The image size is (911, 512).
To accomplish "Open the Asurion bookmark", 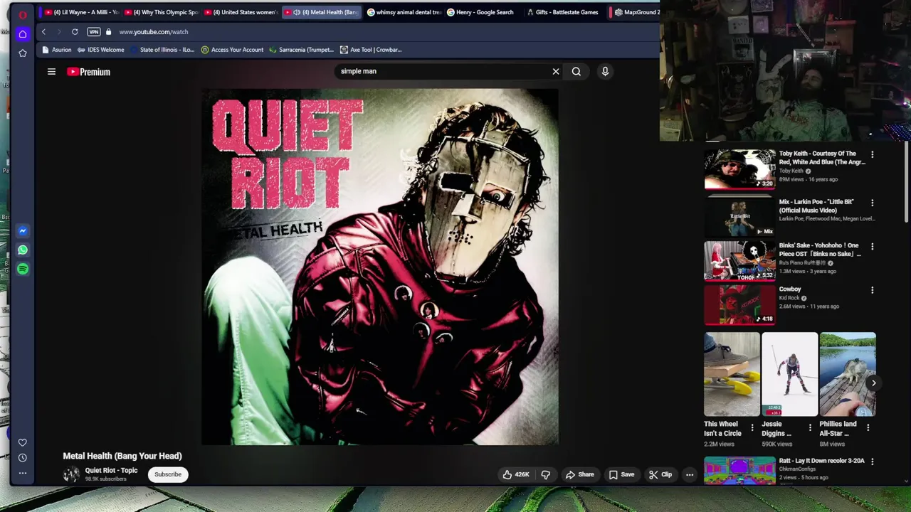I will [x=57, y=50].
